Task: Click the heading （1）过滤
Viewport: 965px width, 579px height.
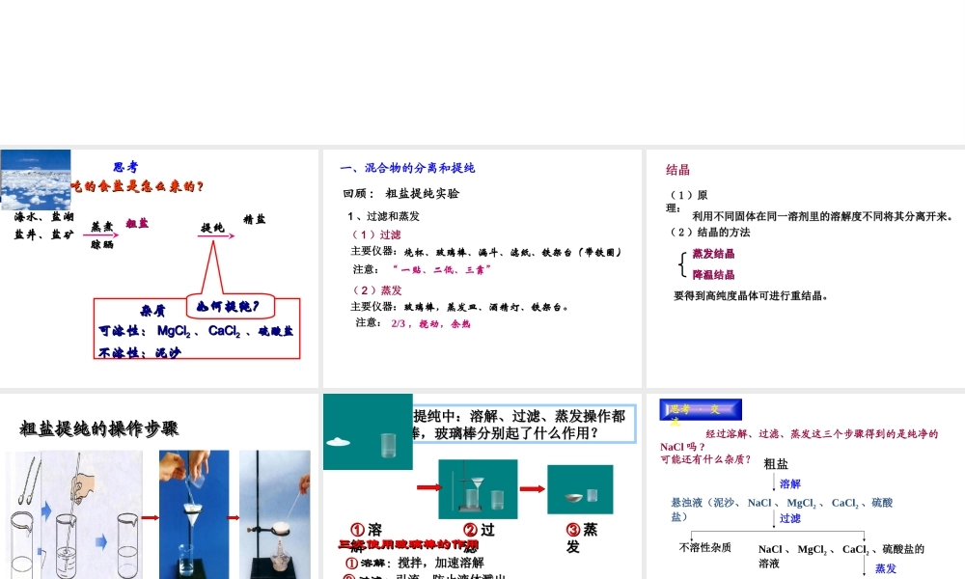Action: 376,234
